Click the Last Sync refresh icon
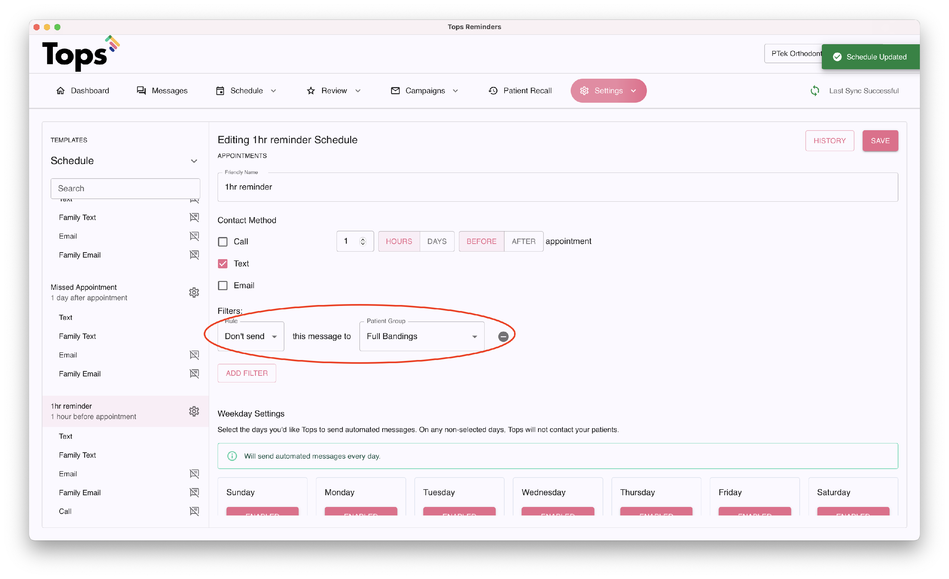This screenshot has height=579, width=949. pos(815,91)
